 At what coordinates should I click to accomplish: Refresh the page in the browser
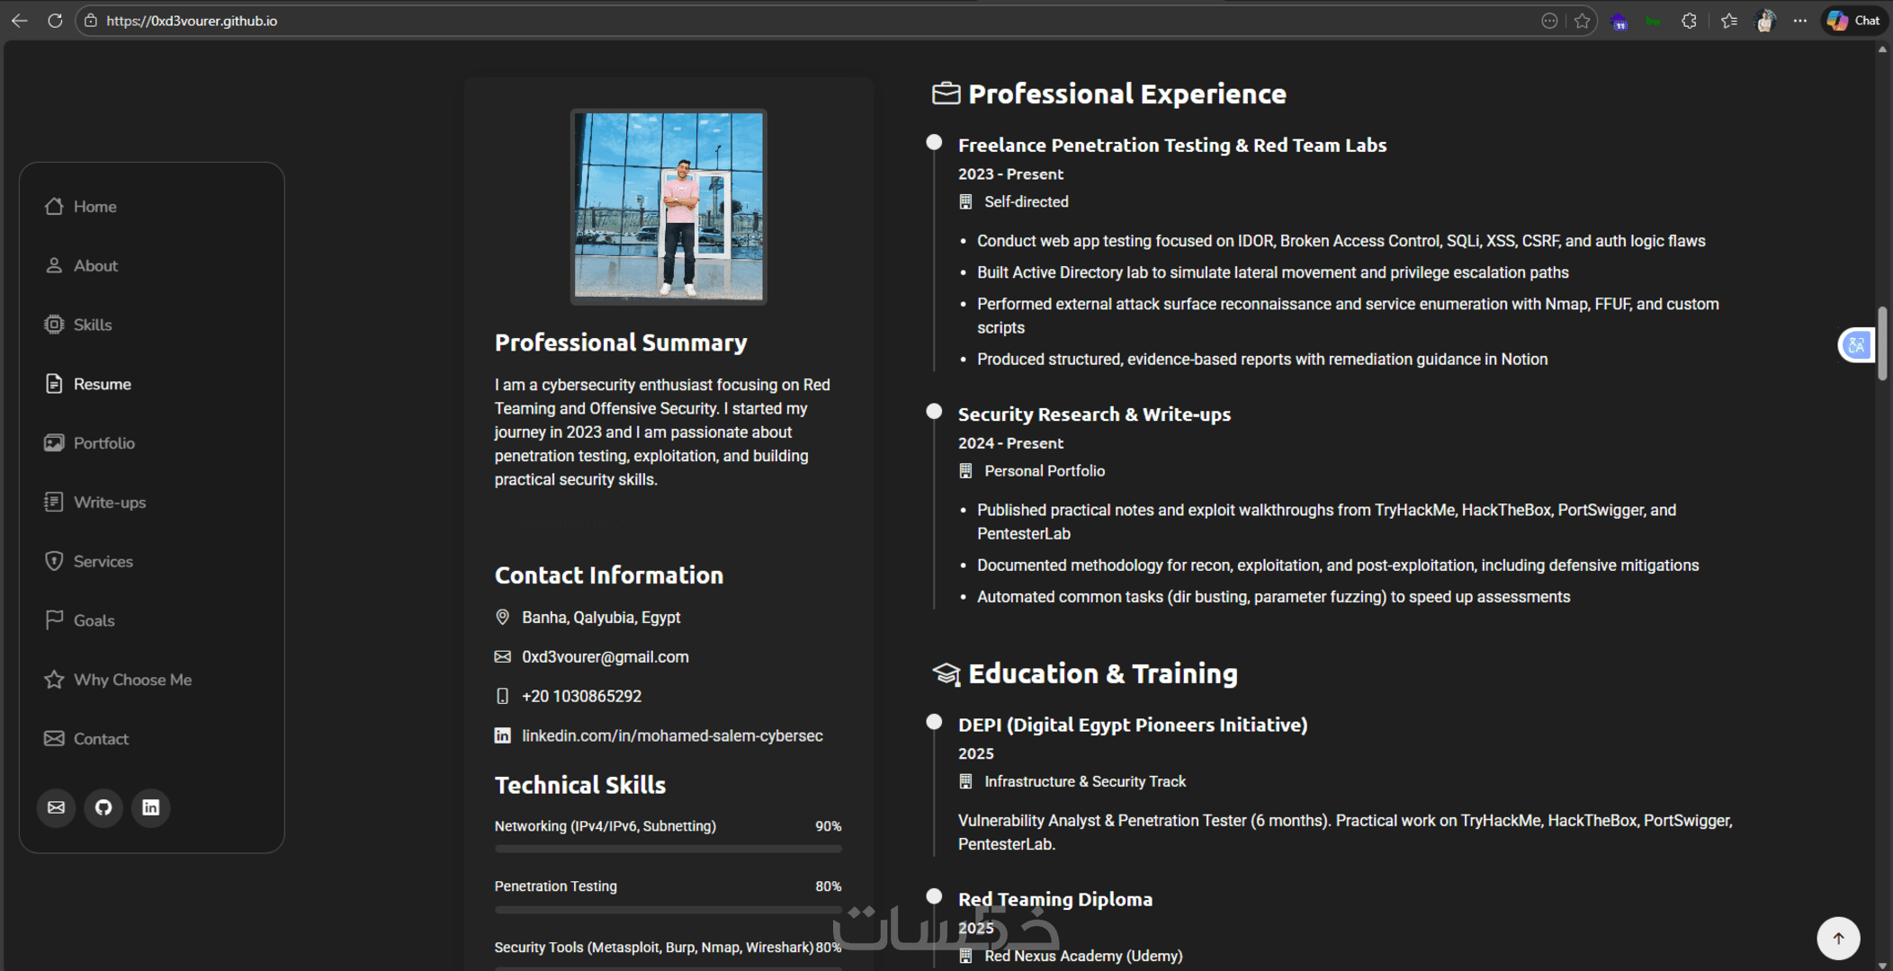coord(55,21)
